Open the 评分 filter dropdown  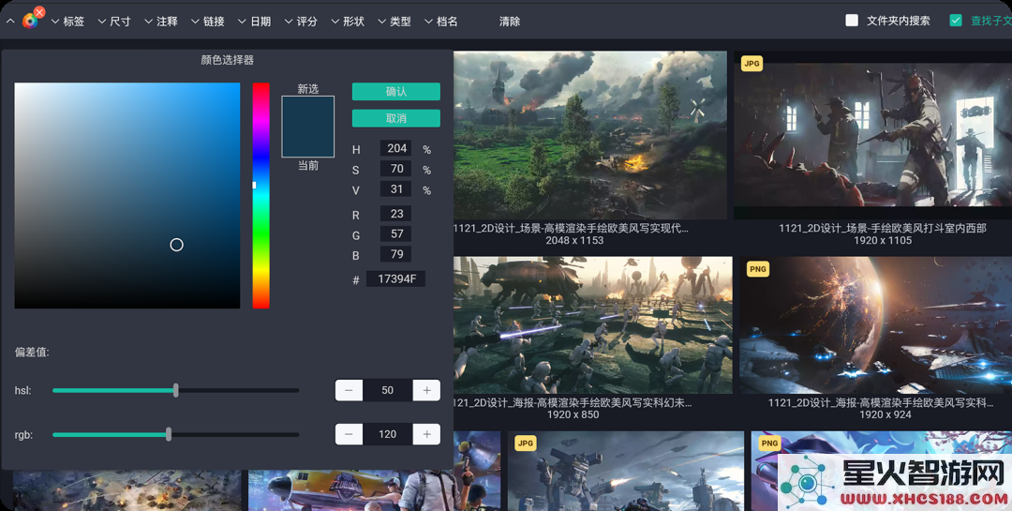tap(301, 22)
